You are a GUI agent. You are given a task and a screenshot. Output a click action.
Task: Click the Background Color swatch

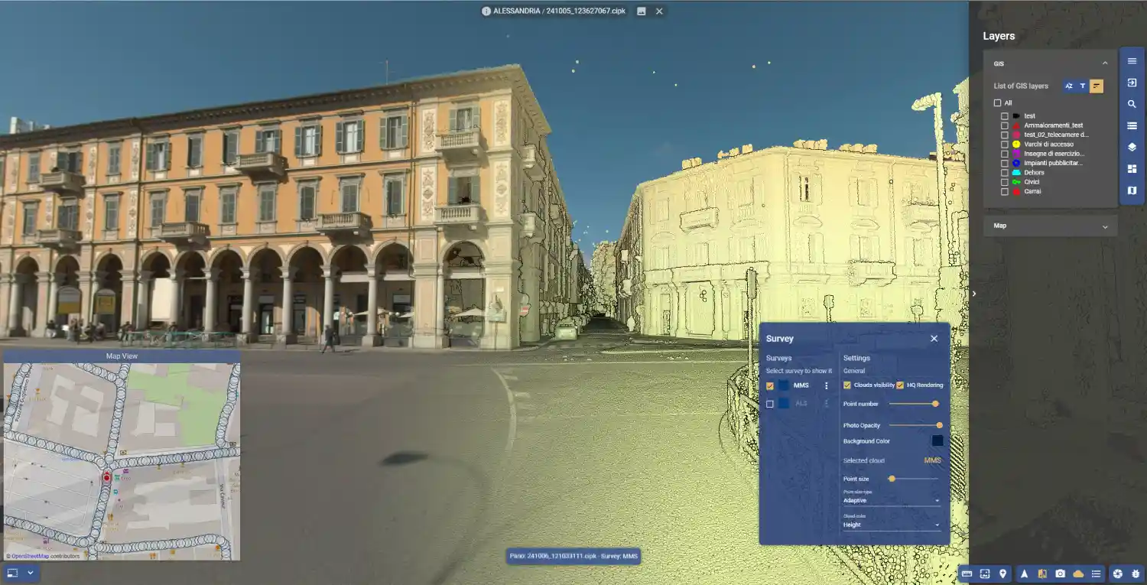coord(937,441)
